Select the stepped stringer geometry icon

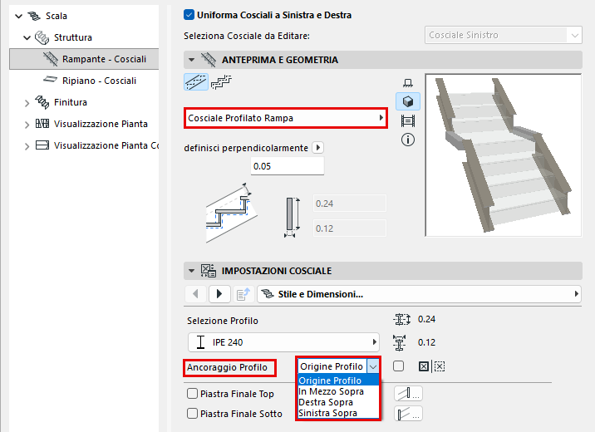(221, 82)
